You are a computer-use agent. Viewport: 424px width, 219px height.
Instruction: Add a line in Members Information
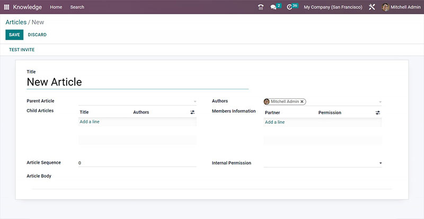[x=275, y=122]
